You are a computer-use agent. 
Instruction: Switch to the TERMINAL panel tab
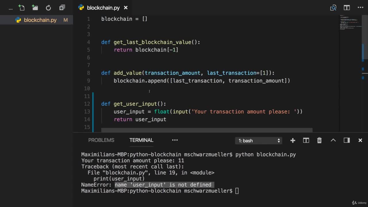pyautogui.click(x=141, y=140)
